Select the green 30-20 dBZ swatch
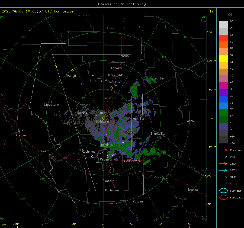The height and width of the screenshot is (228, 244). point(223,113)
